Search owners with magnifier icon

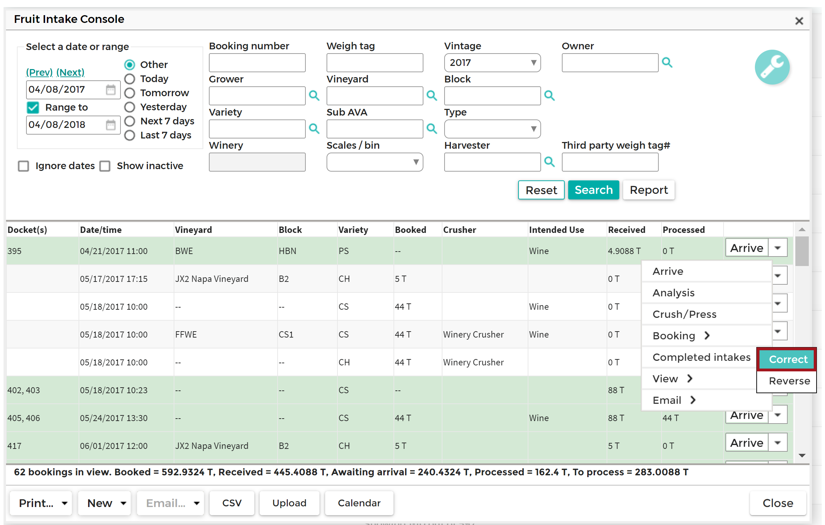pos(667,62)
